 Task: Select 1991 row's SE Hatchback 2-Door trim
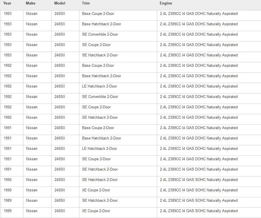100,169
